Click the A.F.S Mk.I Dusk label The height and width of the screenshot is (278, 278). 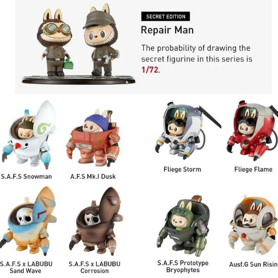click(93, 176)
